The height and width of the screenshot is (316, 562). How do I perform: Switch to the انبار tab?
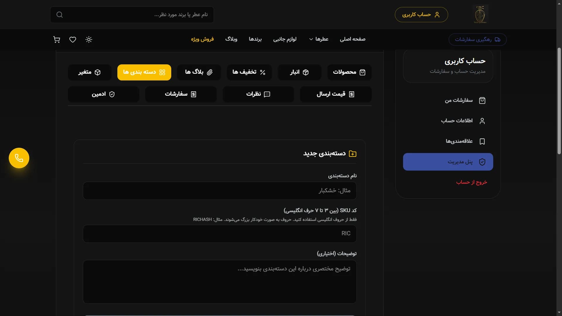click(x=299, y=72)
